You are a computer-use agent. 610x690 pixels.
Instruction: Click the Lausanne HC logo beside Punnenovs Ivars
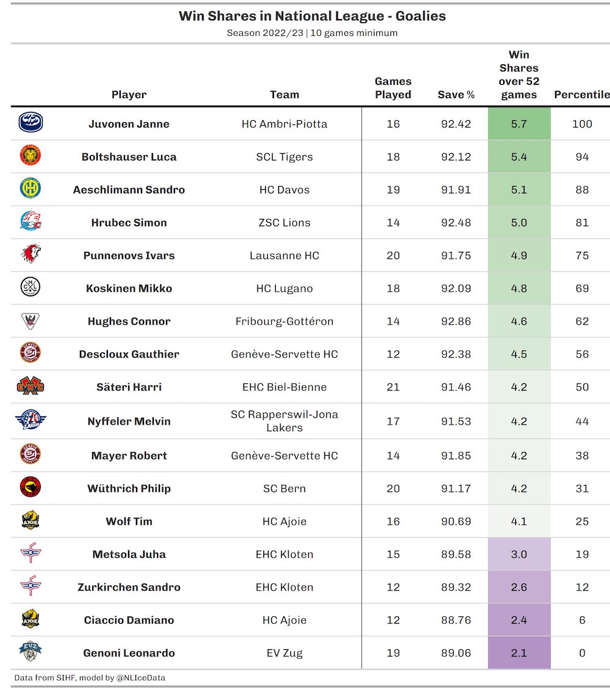point(30,255)
